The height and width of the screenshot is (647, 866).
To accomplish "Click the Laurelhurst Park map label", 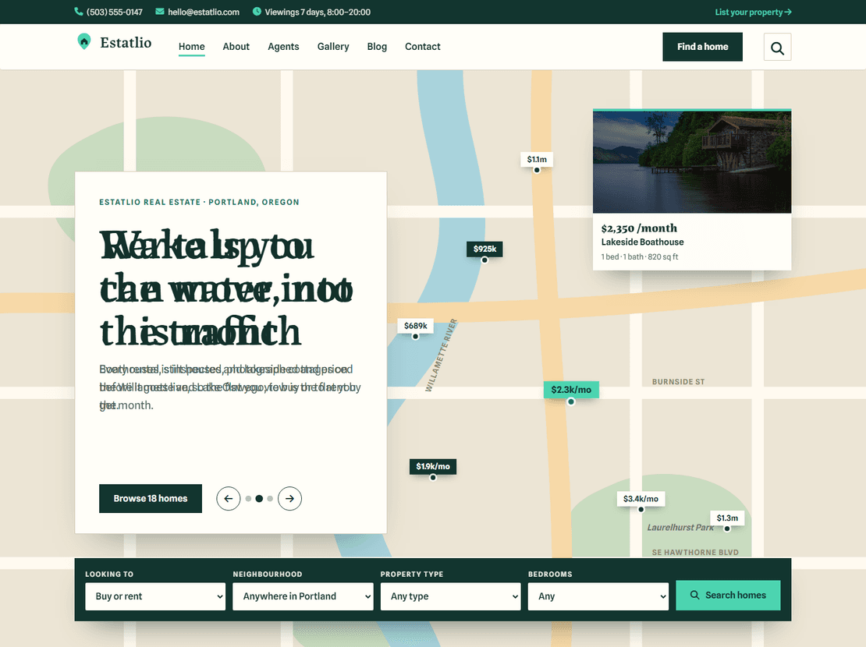I will [x=680, y=527].
